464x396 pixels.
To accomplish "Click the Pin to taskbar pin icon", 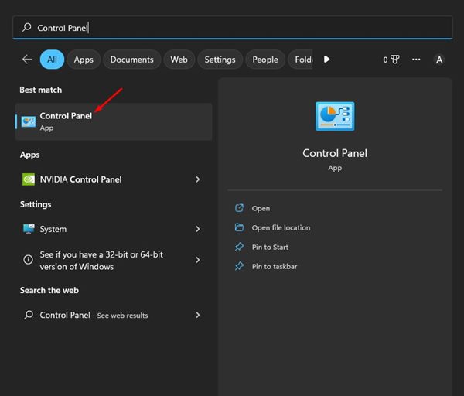I will (239, 266).
